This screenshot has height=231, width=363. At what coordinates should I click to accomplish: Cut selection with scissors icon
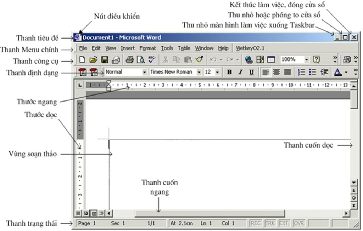pos(166,59)
